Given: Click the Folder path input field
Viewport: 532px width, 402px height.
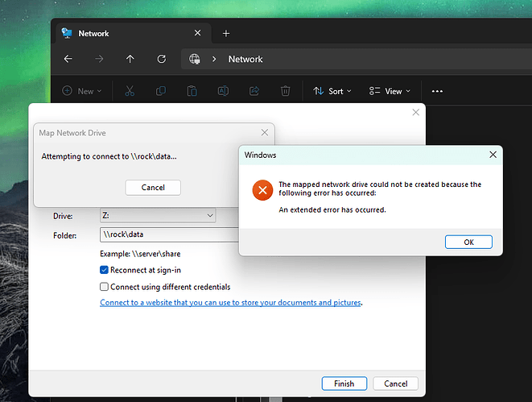Looking at the screenshot, I should pyautogui.click(x=169, y=234).
